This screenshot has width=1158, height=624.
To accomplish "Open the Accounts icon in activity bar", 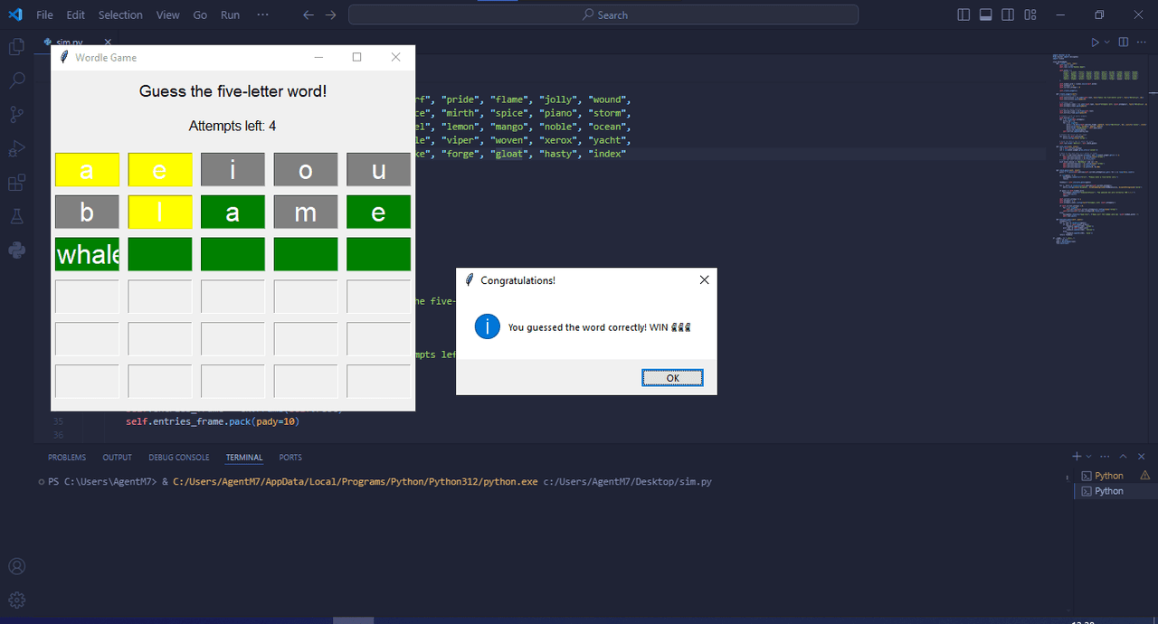I will click(16, 567).
